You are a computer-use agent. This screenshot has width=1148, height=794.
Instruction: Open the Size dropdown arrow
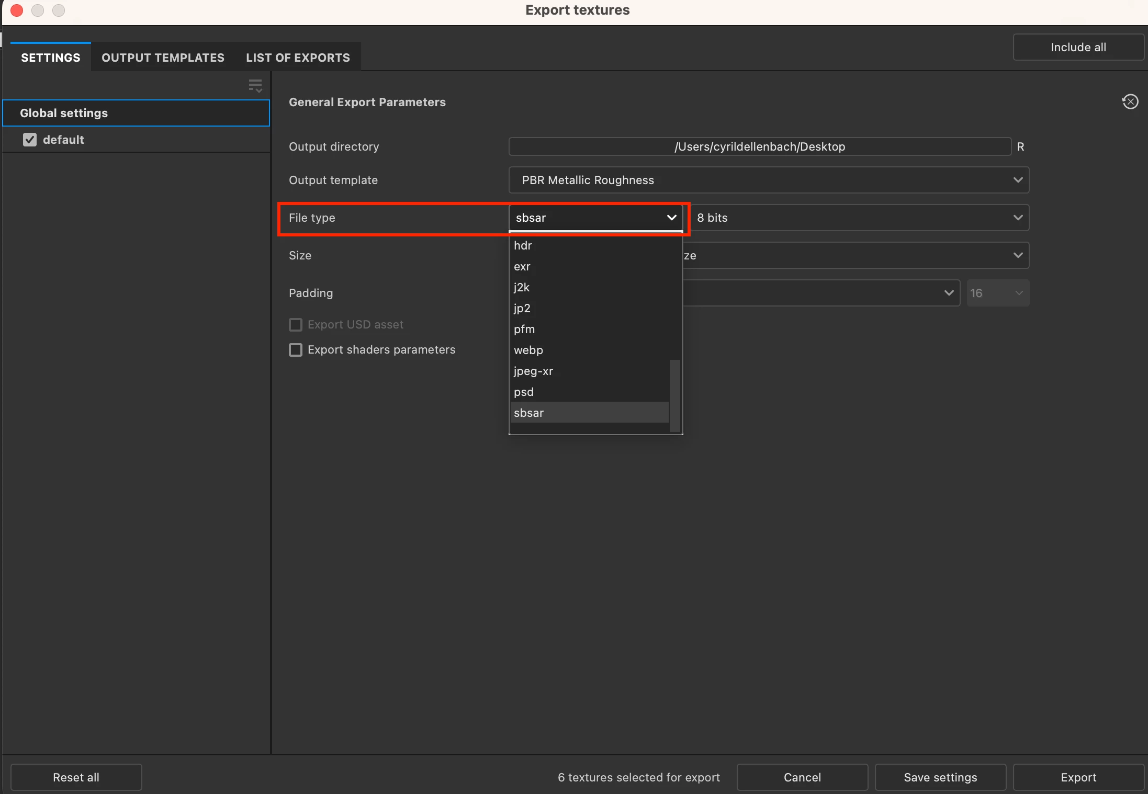[1017, 256]
